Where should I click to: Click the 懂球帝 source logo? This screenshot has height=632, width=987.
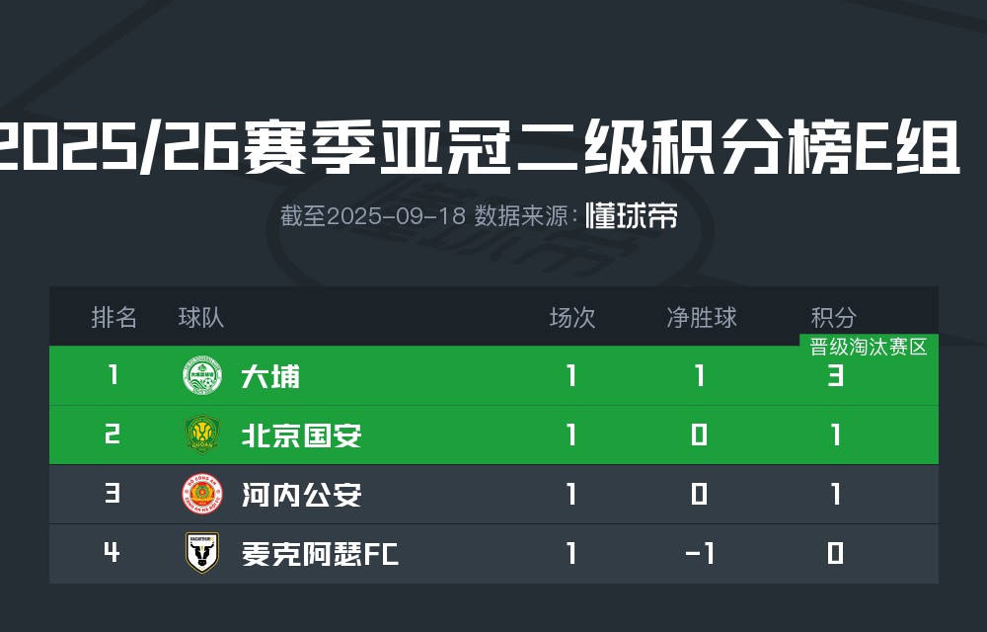[632, 216]
